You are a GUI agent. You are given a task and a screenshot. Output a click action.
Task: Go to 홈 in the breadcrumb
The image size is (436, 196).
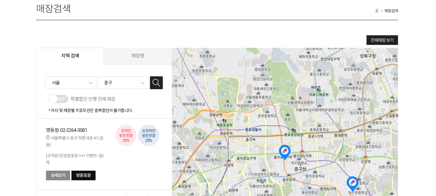click(377, 11)
